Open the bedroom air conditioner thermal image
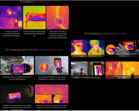This screenshot has height=111, width=139. tap(34, 17)
